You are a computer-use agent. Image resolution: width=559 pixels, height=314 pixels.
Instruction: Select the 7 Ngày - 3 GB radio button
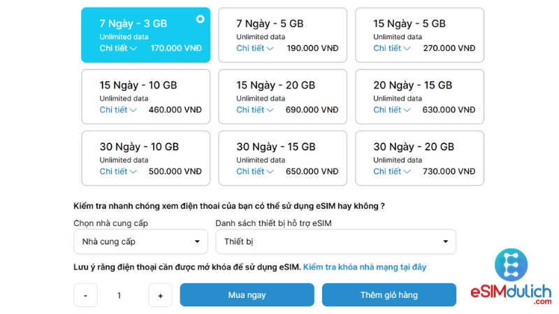click(x=201, y=19)
